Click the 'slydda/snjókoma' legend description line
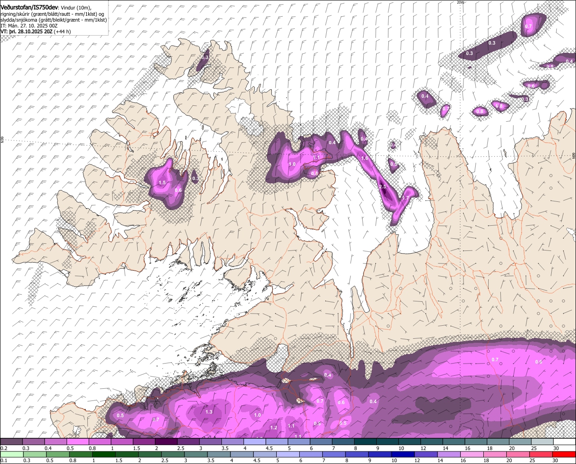Viewport: 576px width, 464px height. click(54, 20)
